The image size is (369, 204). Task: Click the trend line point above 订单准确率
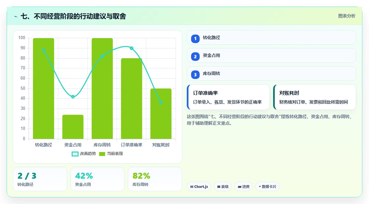131,48
